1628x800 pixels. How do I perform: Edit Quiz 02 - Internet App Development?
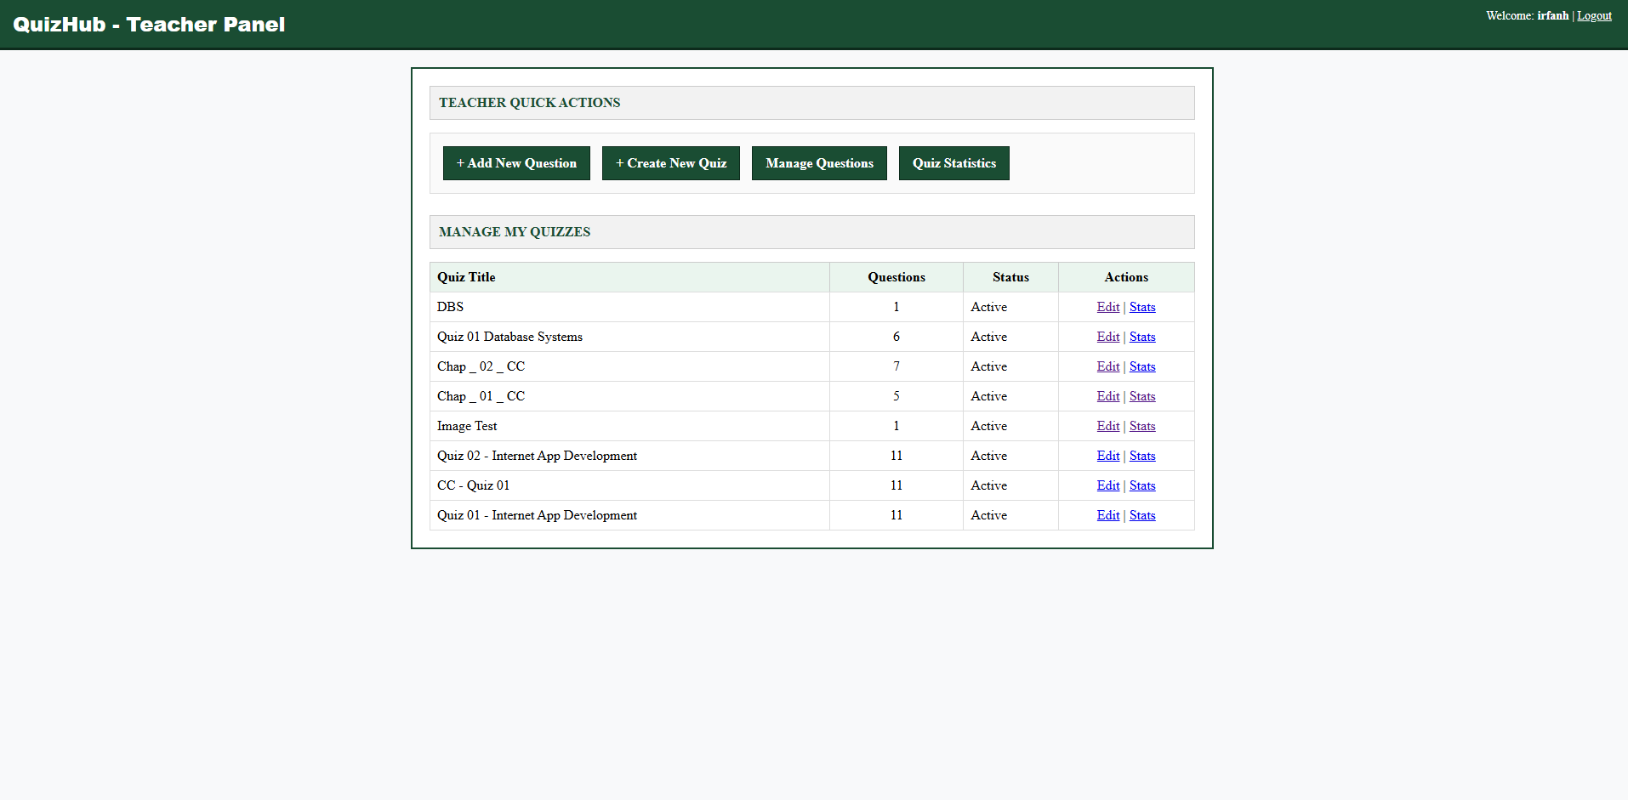1108,456
